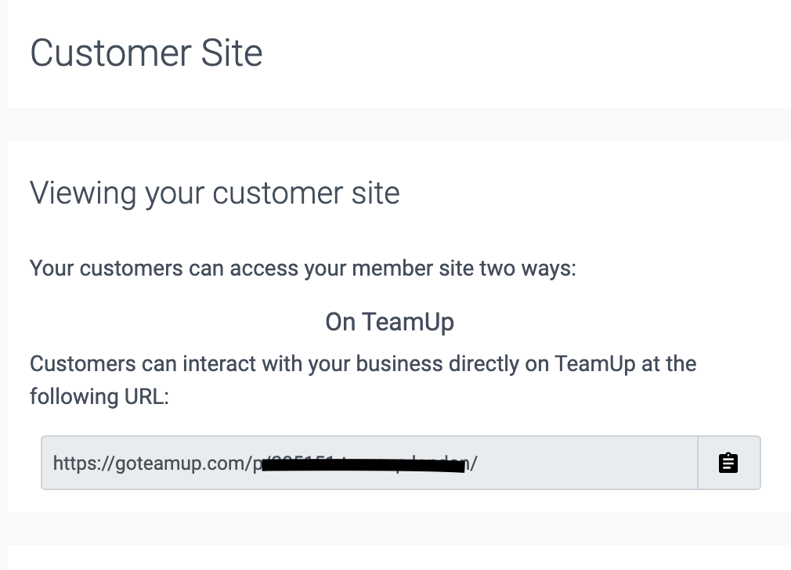Click the "Viewing your customer site" heading

pyautogui.click(x=215, y=193)
